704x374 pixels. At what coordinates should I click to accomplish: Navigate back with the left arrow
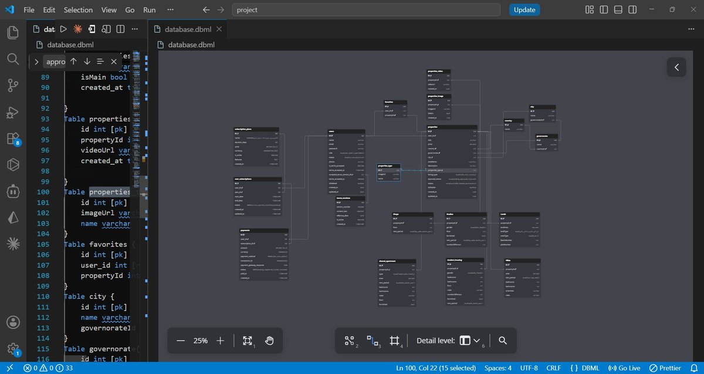coord(206,10)
